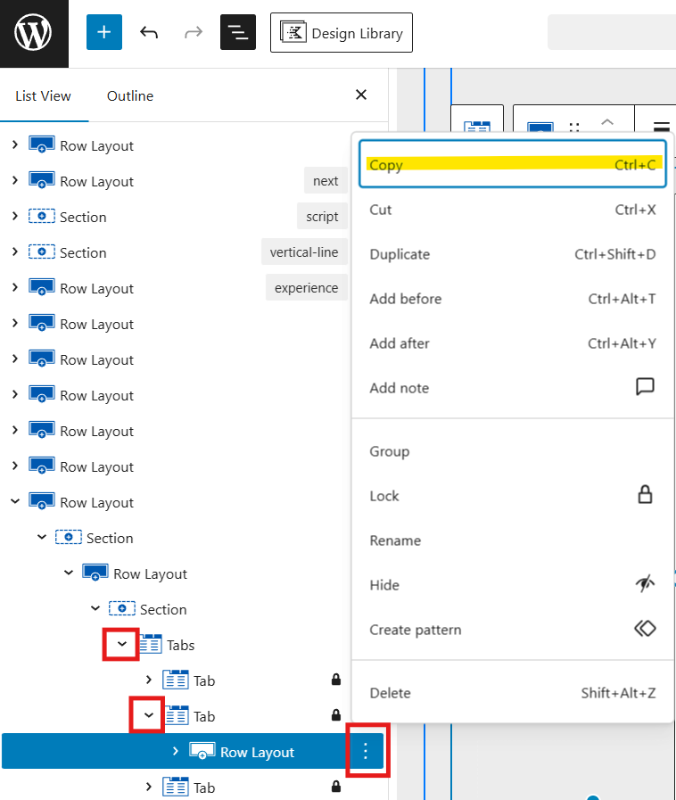Select Duplicate in the context menu
This screenshot has width=676, height=800.
pos(513,254)
